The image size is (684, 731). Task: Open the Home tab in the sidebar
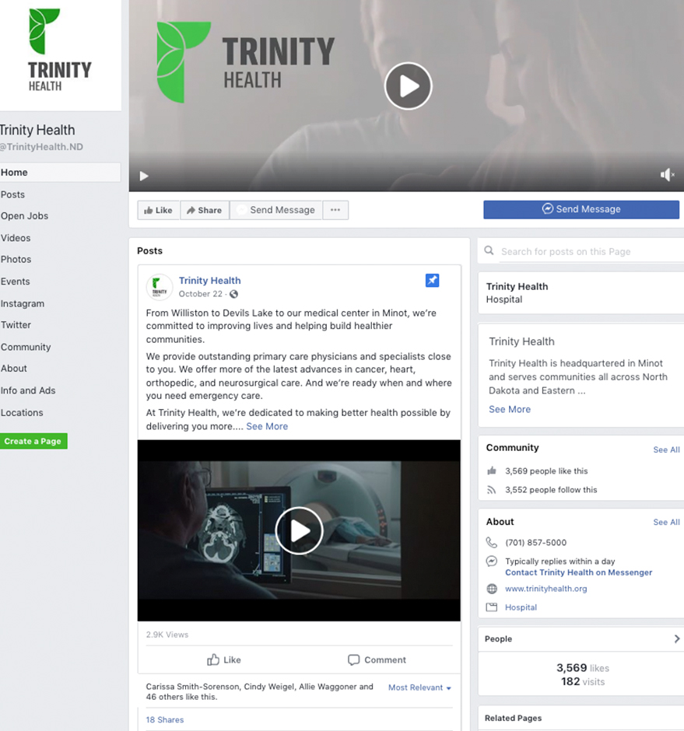(x=60, y=173)
